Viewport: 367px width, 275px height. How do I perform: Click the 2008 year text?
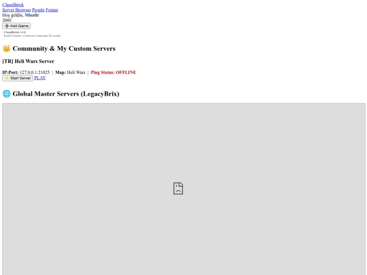(7, 20)
